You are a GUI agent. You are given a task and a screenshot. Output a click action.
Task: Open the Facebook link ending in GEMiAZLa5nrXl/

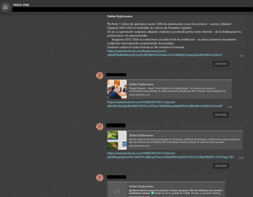165,104
